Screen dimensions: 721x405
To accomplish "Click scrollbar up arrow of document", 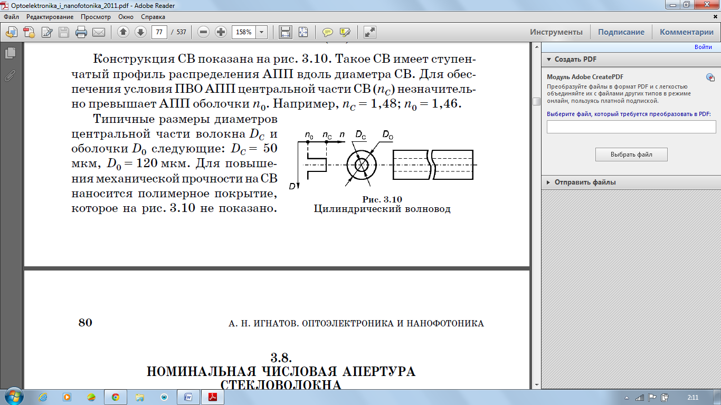I will tap(536, 47).
